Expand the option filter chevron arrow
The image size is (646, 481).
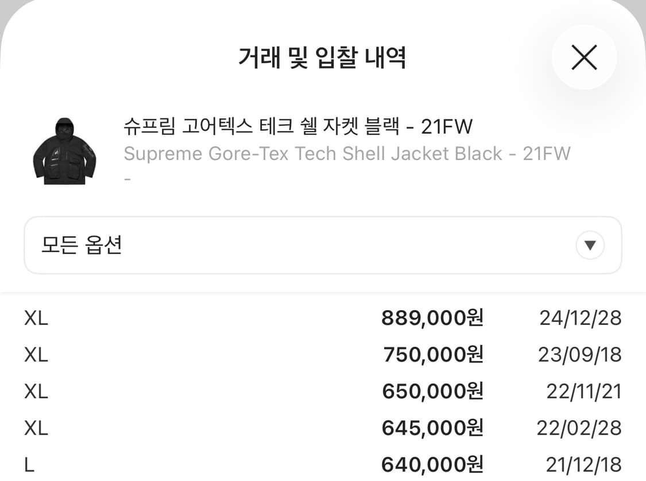589,245
